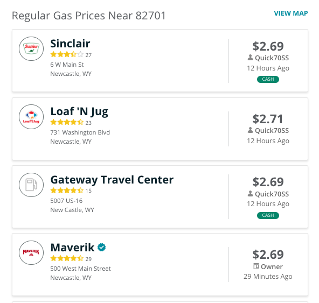The width and height of the screenshot is (319, 303).
Task: Click the CASH badge on Gateway Travel Center
Action: tap(268, 215)
